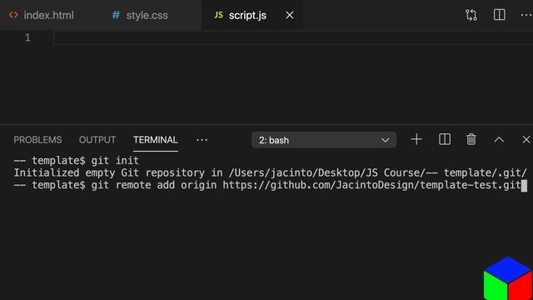The width and height of the screenshot is (533, 300).
Task: Split the terminal pane
Action: click(x=445, y=139)
